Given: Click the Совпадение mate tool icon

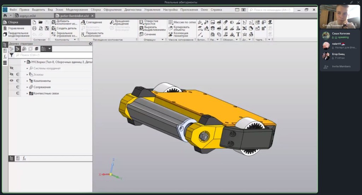Looking at the screenshot, I should [83, 22].
